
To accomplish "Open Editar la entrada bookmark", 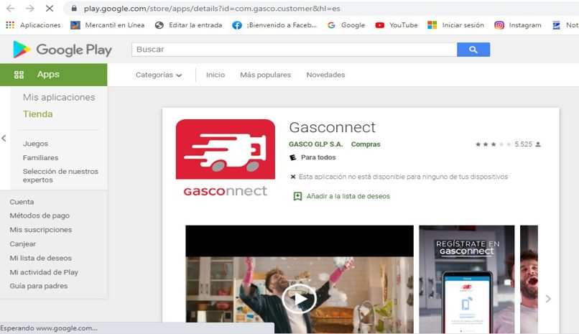I will click(x=189, y=25).
